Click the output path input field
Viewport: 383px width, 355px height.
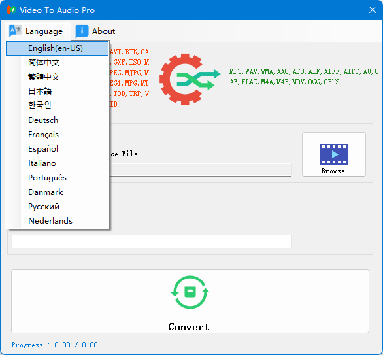pos(152,242)
